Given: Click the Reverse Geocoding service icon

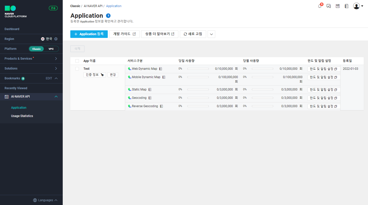Looking at the screenshot, I should (x=129, y=106).
